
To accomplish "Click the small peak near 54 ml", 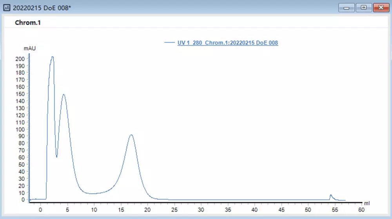I will (x=331, y=195).
